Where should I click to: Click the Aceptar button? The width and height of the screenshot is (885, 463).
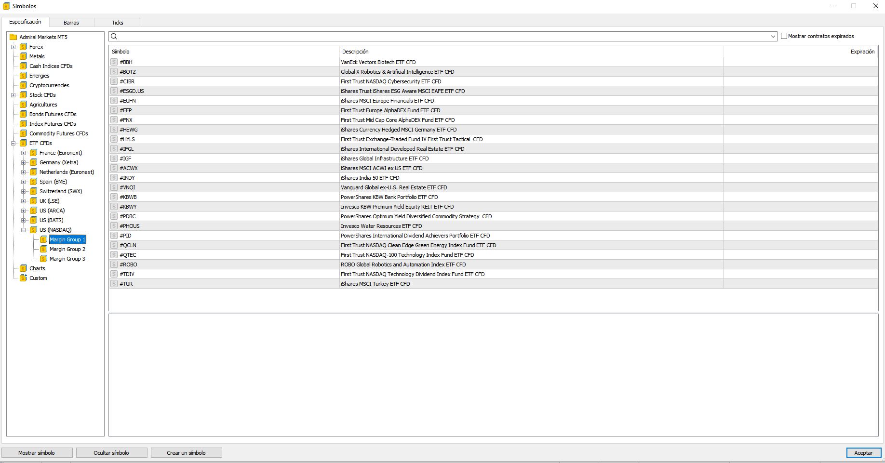(864, 453)
